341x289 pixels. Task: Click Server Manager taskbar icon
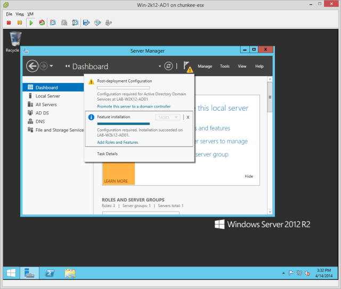29,273
